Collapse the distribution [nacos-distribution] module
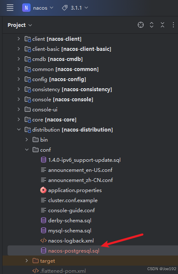 click(x=19, y=130)
